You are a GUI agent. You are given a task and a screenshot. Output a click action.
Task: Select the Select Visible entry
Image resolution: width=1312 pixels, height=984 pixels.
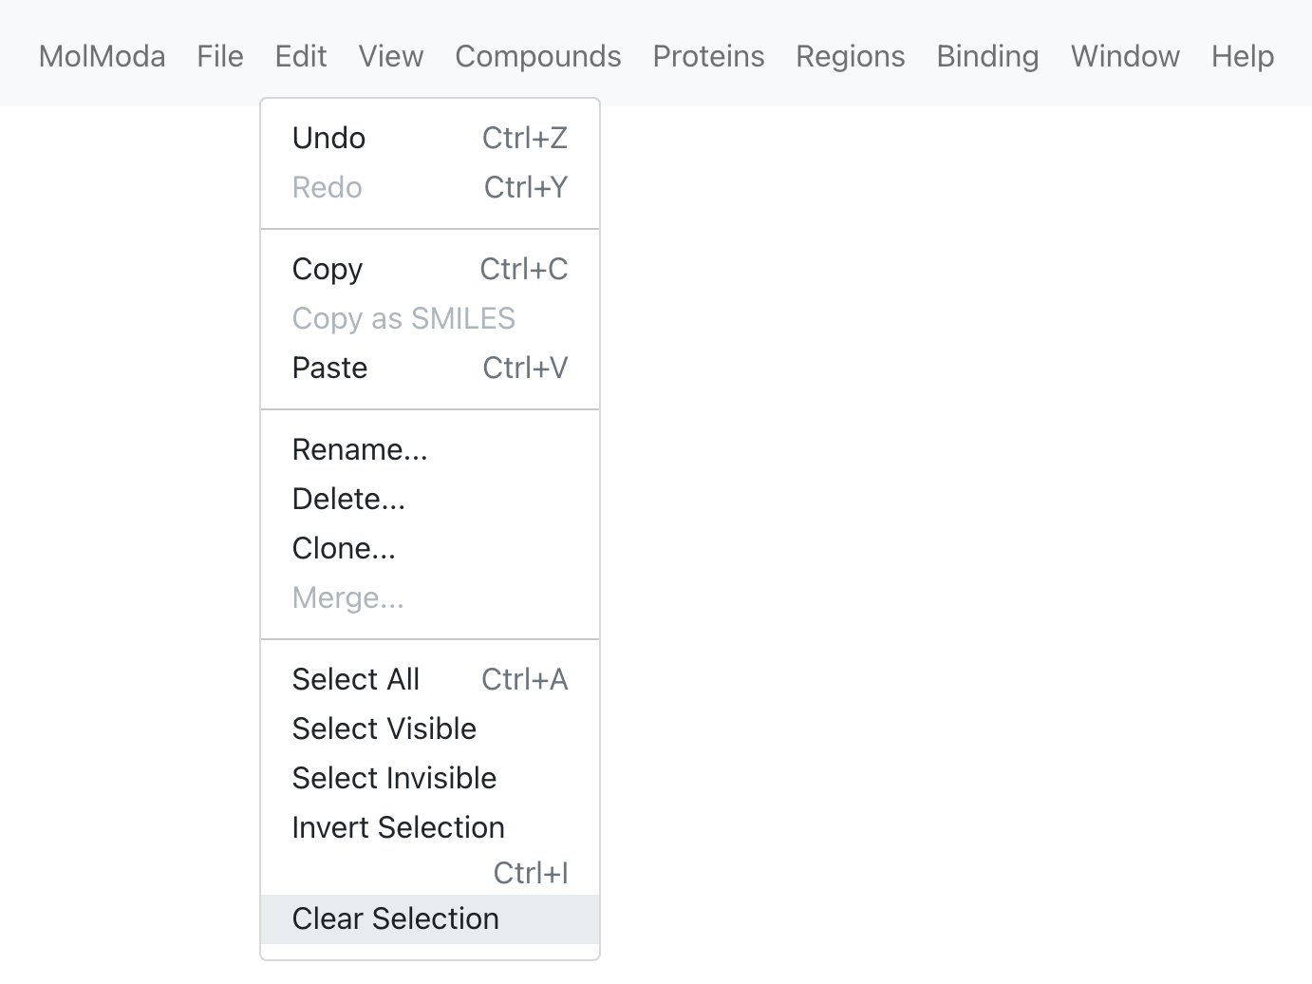[430, 729]
